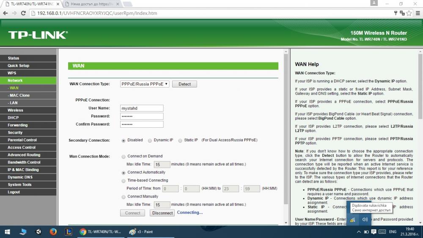The height and width of the screenshot is (238, 423).
Task: Open the Windows Start menu
Action: [8, 232]
